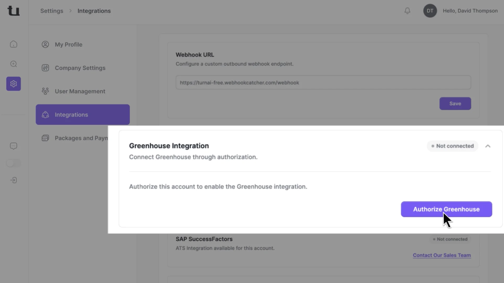Screen dimensions: 504x283
Task: Click the Turn.ai logo icon
Action: coord(13,11)
